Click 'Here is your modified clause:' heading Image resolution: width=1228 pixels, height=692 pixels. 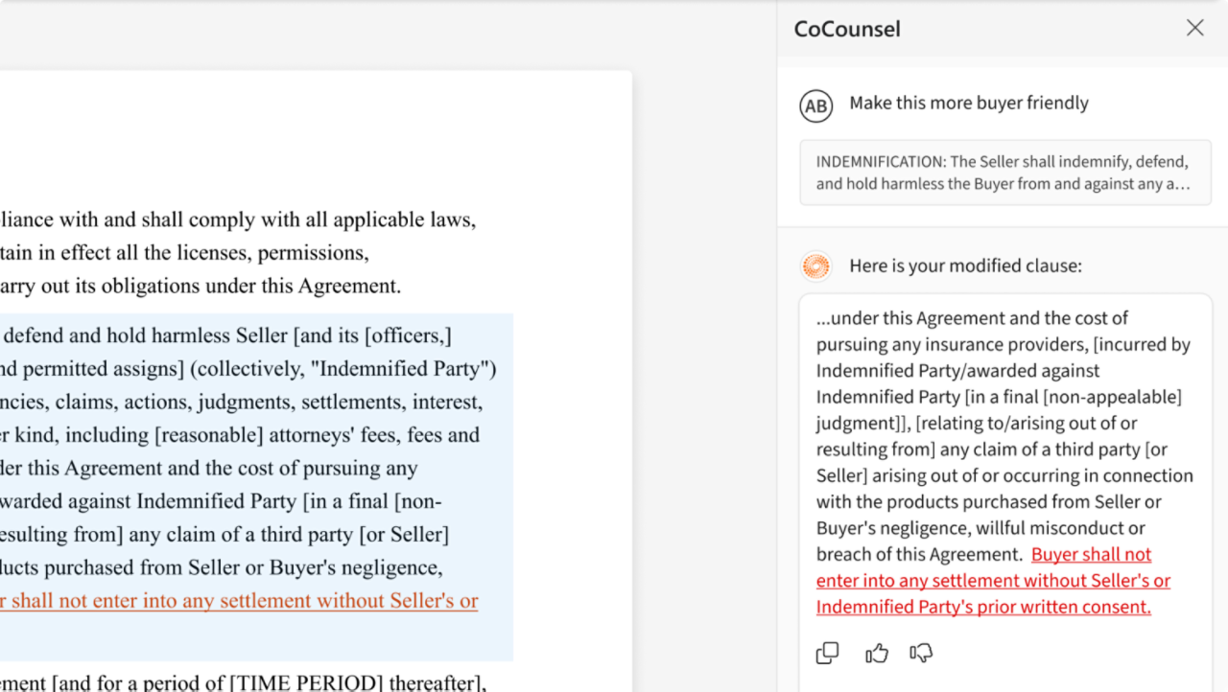(965, 265)
